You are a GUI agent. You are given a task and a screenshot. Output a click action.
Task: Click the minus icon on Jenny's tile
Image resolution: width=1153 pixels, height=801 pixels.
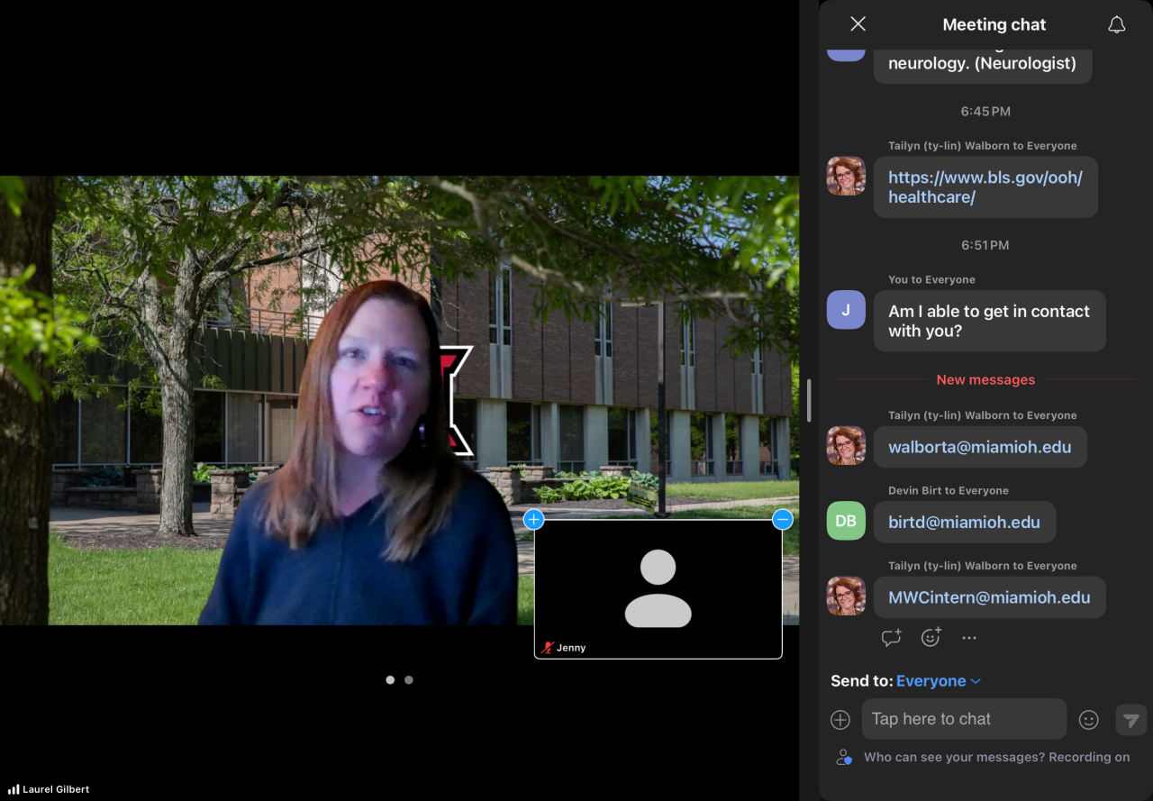[783, 519]
